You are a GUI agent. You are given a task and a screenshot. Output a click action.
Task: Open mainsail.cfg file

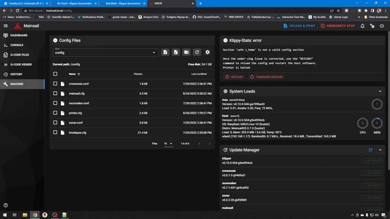point(77,94)
